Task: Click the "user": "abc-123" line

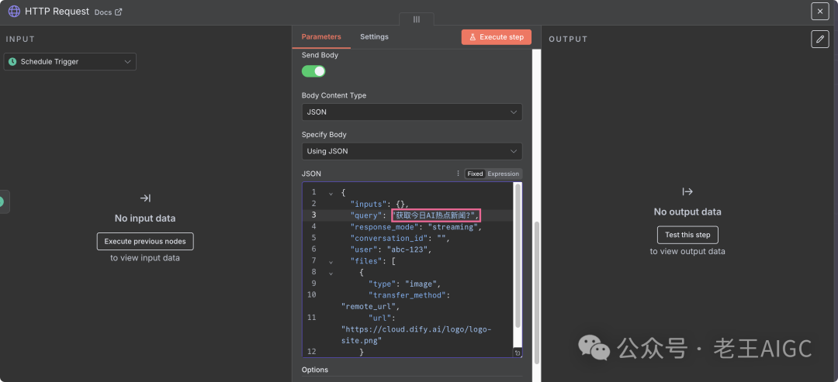Action: click(x=390, y=250)
